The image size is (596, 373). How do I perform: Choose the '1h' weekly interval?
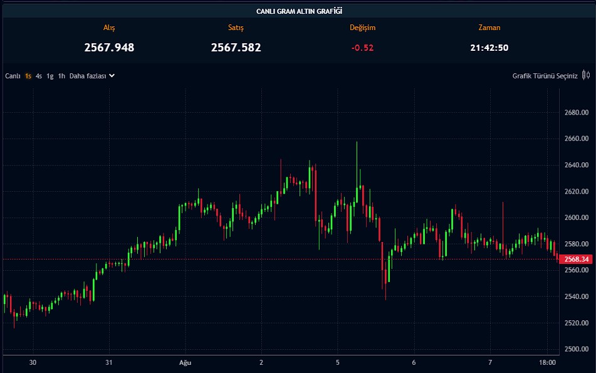(x=61, y=76)
